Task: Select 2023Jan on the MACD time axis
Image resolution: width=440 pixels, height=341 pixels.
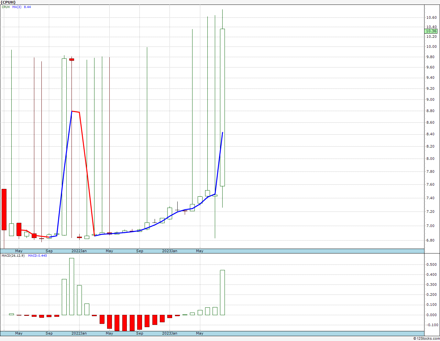Action: 170,333
